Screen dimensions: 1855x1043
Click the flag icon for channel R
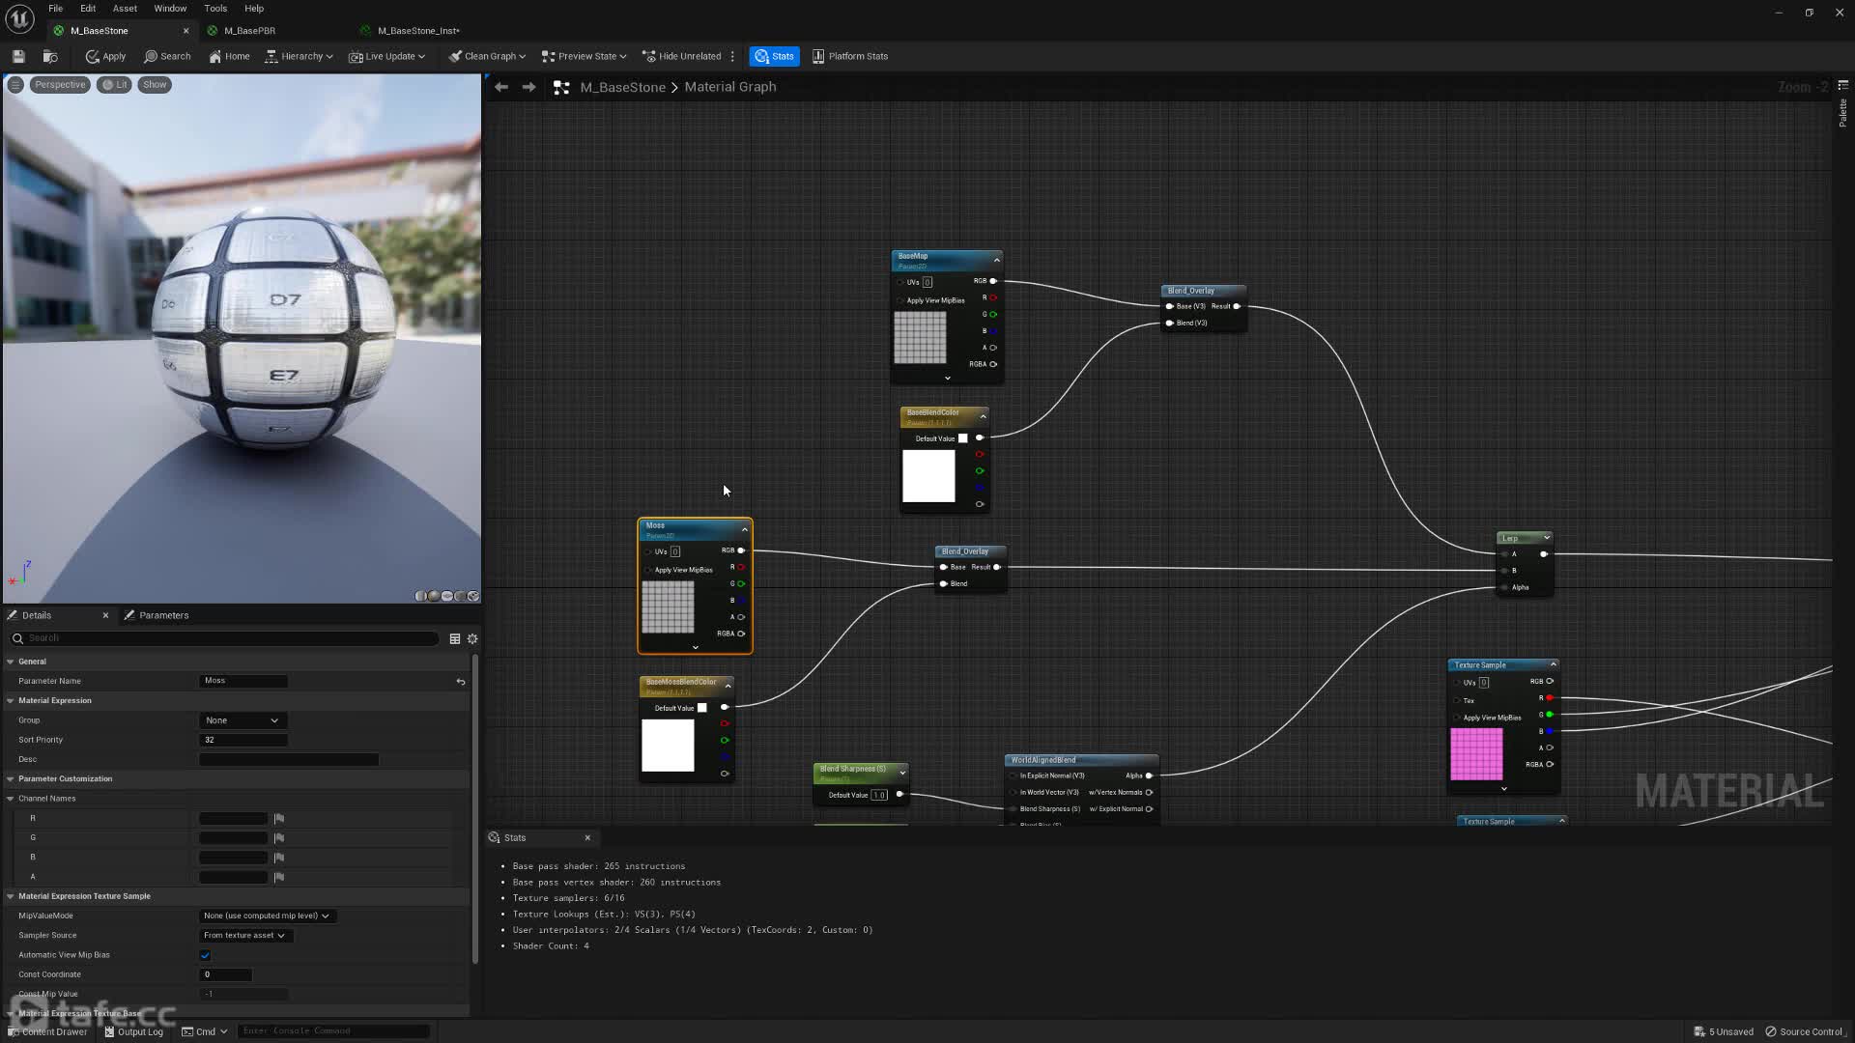pyautogui.click(x=279, y=818)
